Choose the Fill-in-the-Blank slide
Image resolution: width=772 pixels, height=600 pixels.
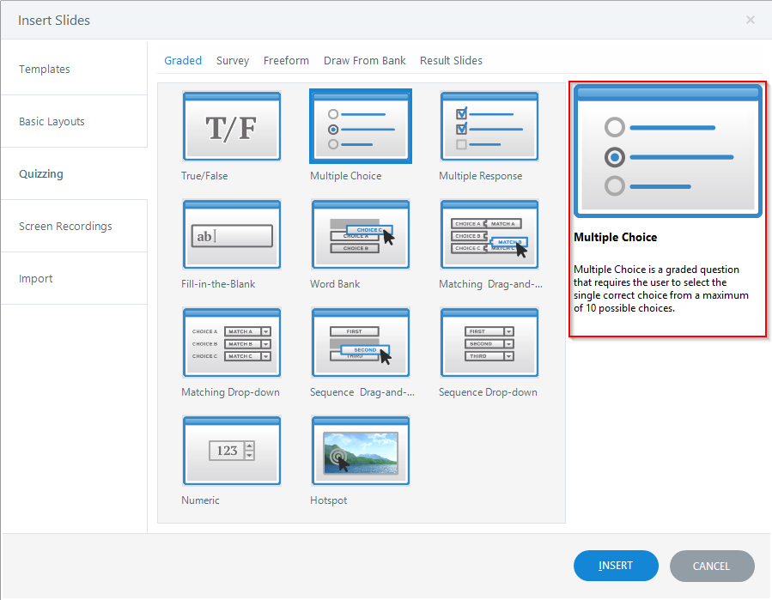pyautogui.click(x=231, y=234)
